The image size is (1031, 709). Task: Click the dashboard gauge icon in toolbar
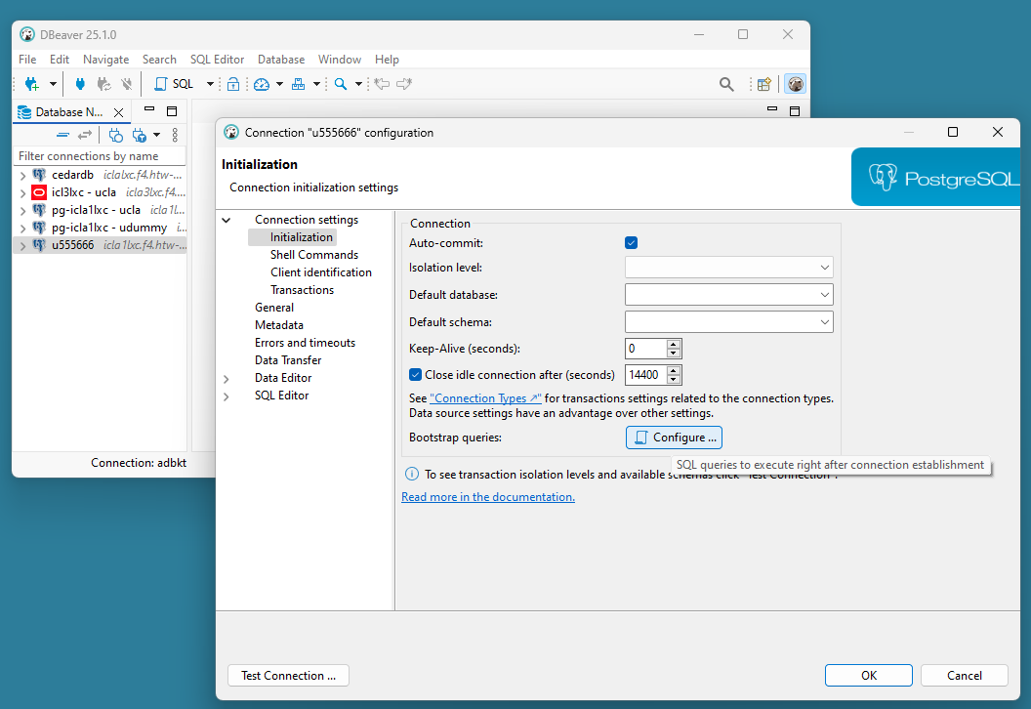tap(262, 84)
